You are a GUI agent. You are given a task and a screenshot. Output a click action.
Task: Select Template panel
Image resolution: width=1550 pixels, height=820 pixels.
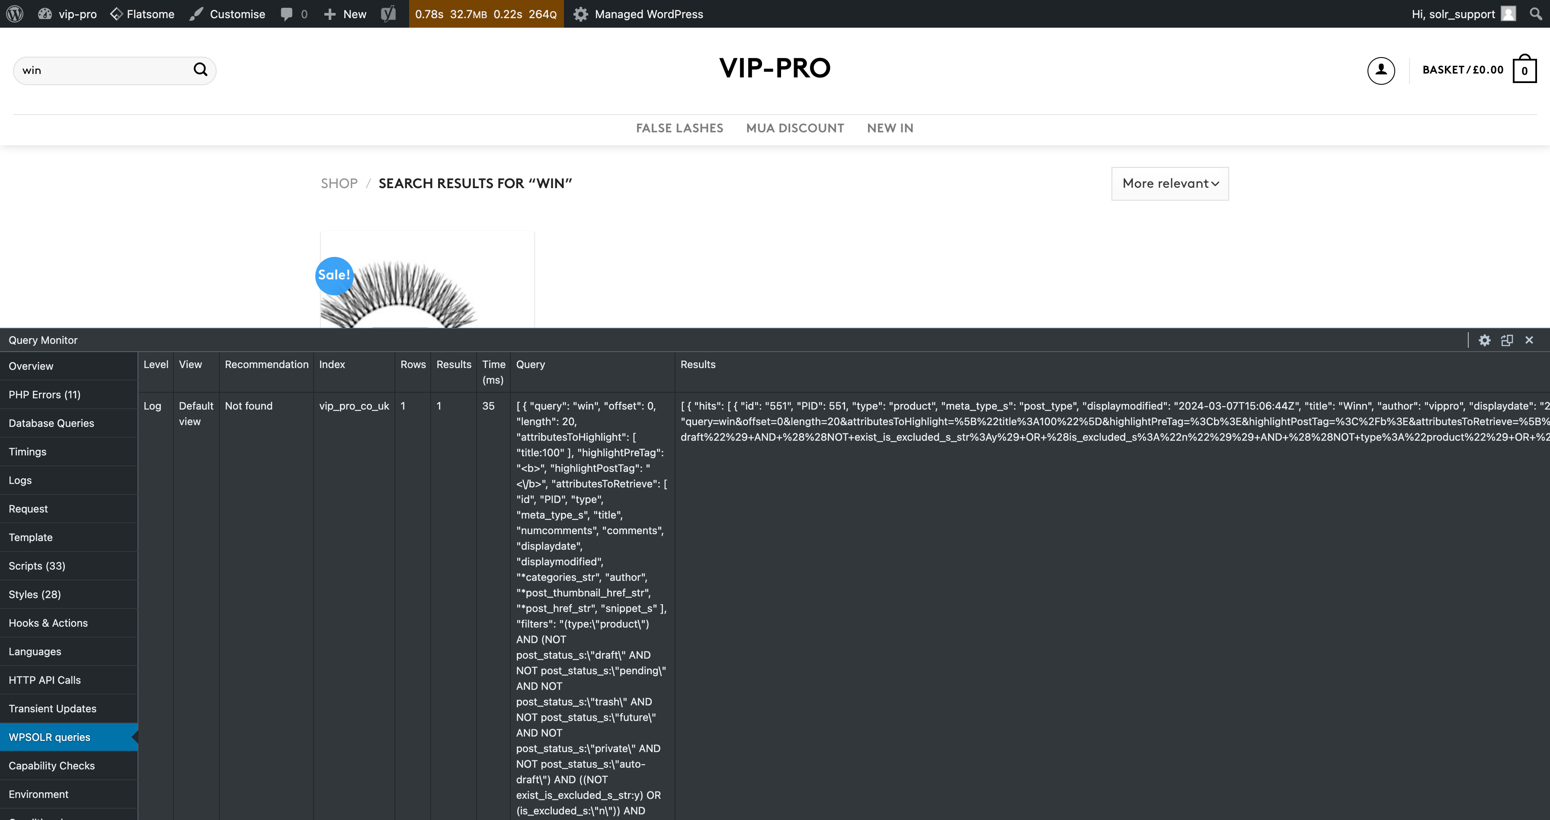click(69, 537)
